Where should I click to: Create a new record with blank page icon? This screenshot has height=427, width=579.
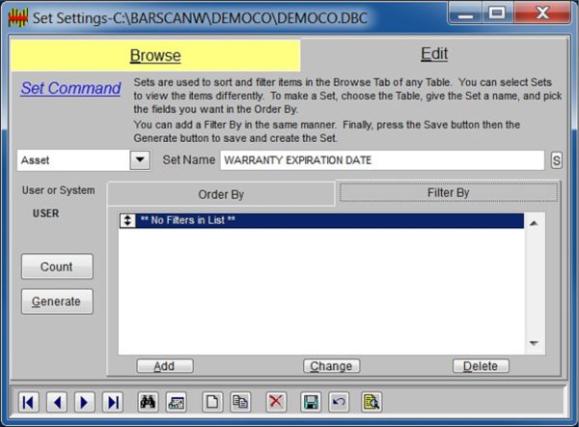212,402
